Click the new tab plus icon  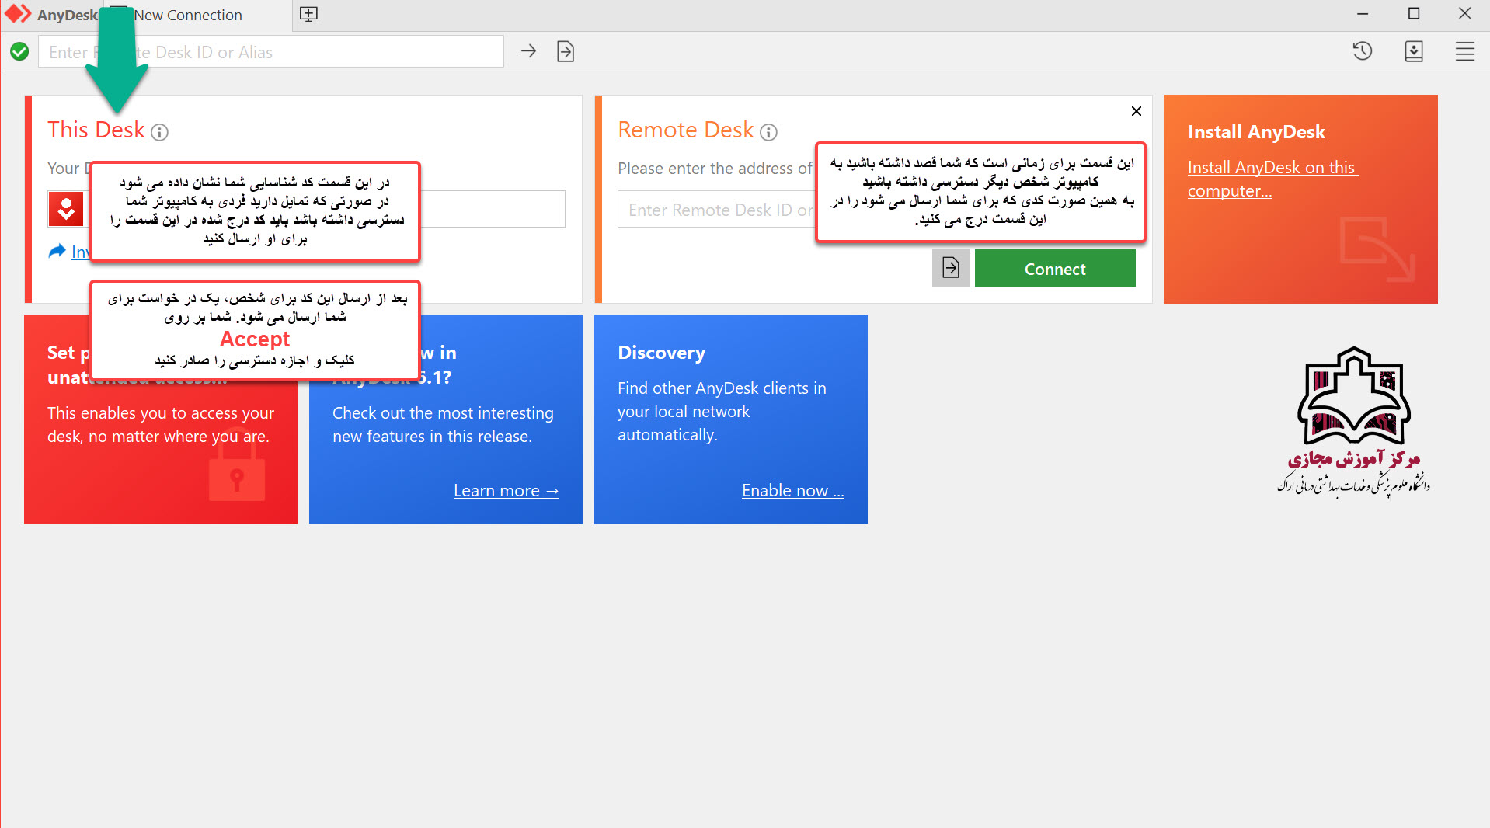308,14
